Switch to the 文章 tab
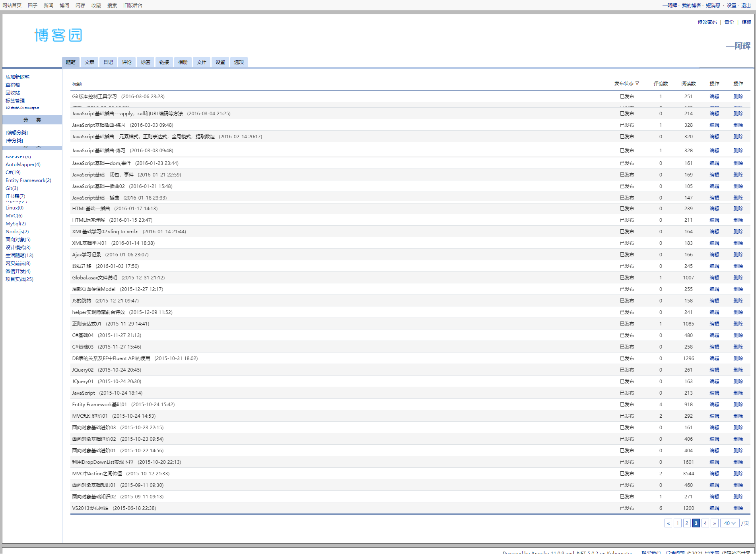 [89, 62]
